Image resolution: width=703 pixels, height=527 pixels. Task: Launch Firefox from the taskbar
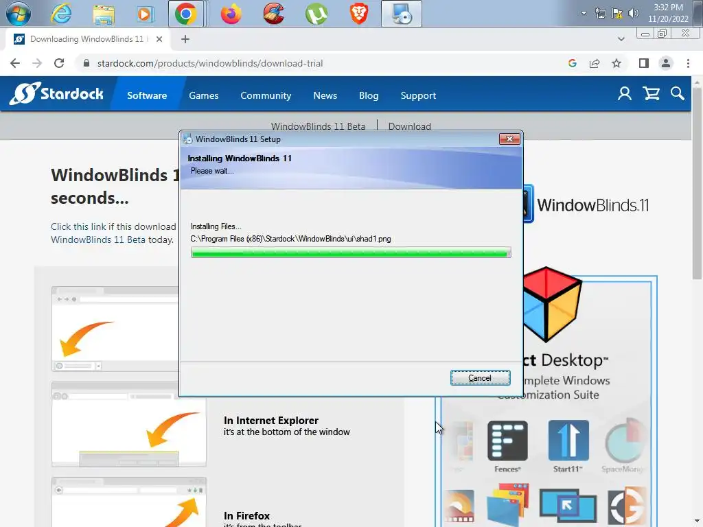coord(231,14)
